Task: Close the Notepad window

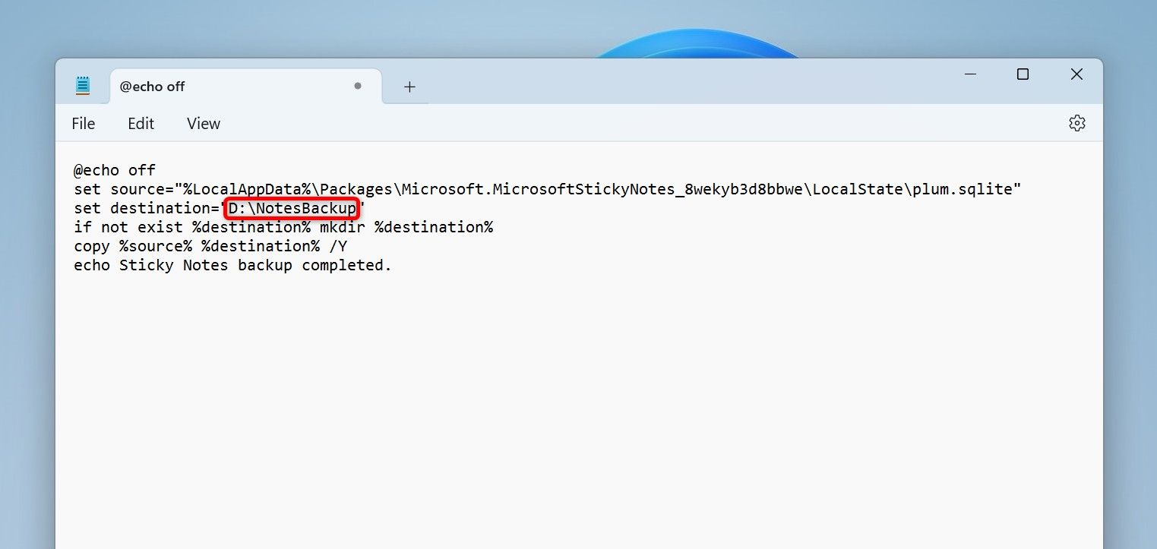Action: [x=1076, y=74]
